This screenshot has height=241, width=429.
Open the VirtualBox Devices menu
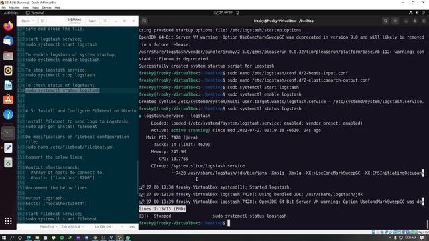(46, 7)
